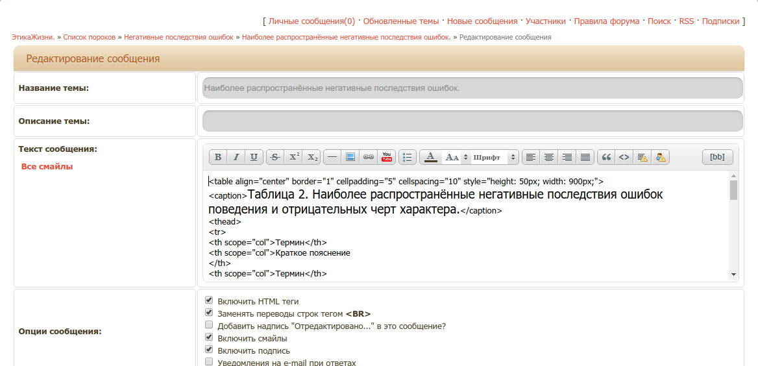Toggle bold formatting in the editor toolbar

(218, 157)
